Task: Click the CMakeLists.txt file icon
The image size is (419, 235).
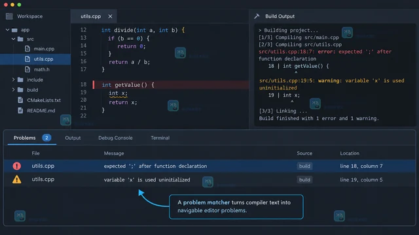Action: [20, 100]
